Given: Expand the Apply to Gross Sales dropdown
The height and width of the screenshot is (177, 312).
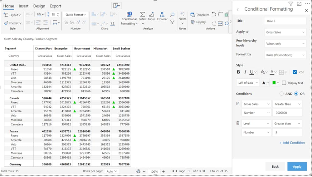Looking at the screenshot, I should [285, 32].
